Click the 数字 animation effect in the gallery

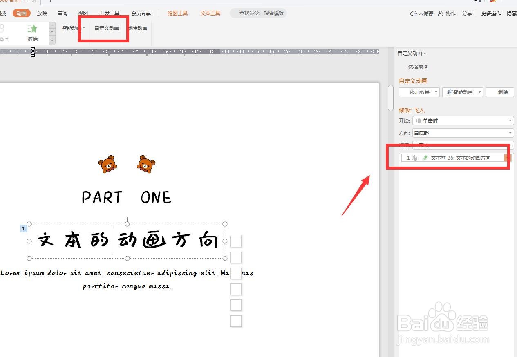(4, 33)
